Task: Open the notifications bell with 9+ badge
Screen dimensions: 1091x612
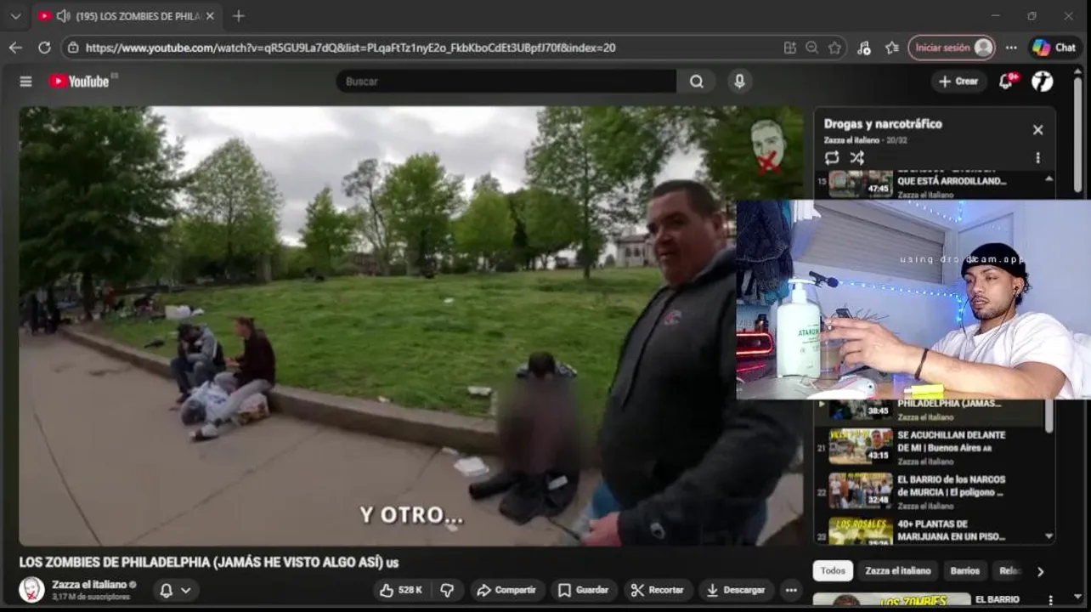Action: 1007,82
